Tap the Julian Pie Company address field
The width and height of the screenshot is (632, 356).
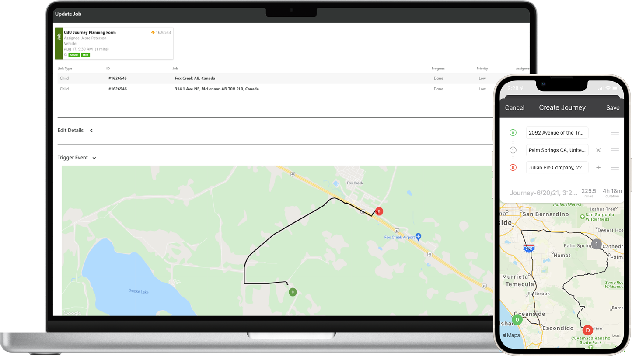coord(557,167)
